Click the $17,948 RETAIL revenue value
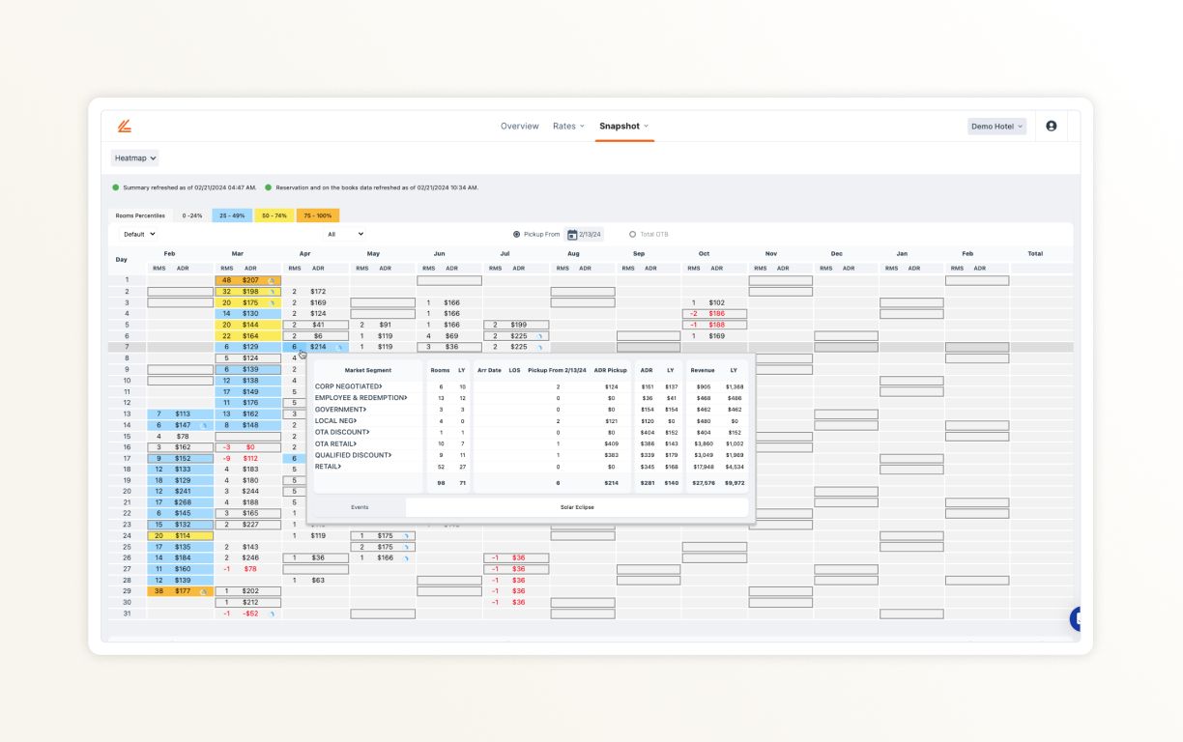The image size is (1183, 742). point(703,467)
